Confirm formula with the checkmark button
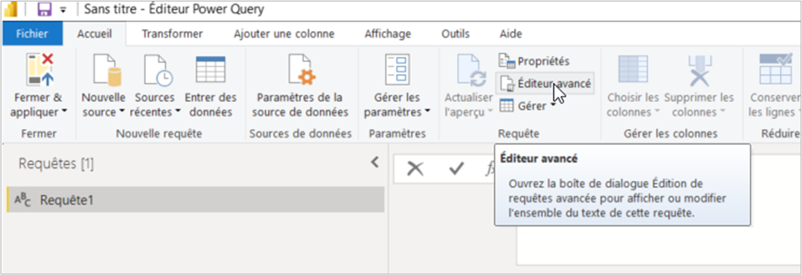The height and width of the screenshot is (275, 802). coord(456,169)
